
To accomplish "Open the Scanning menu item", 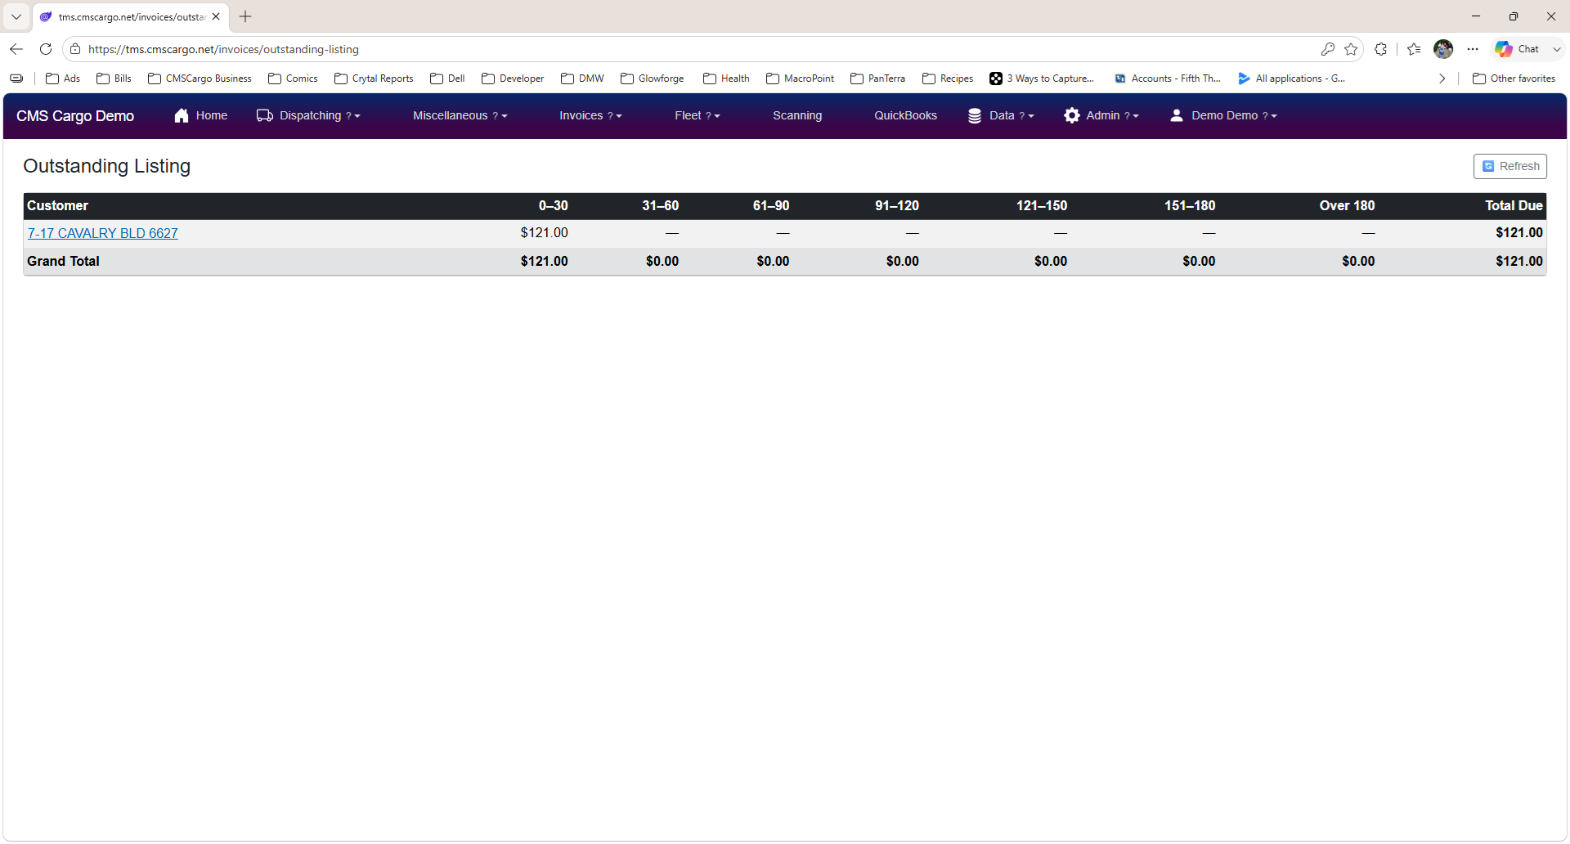I will click(797, 115).
